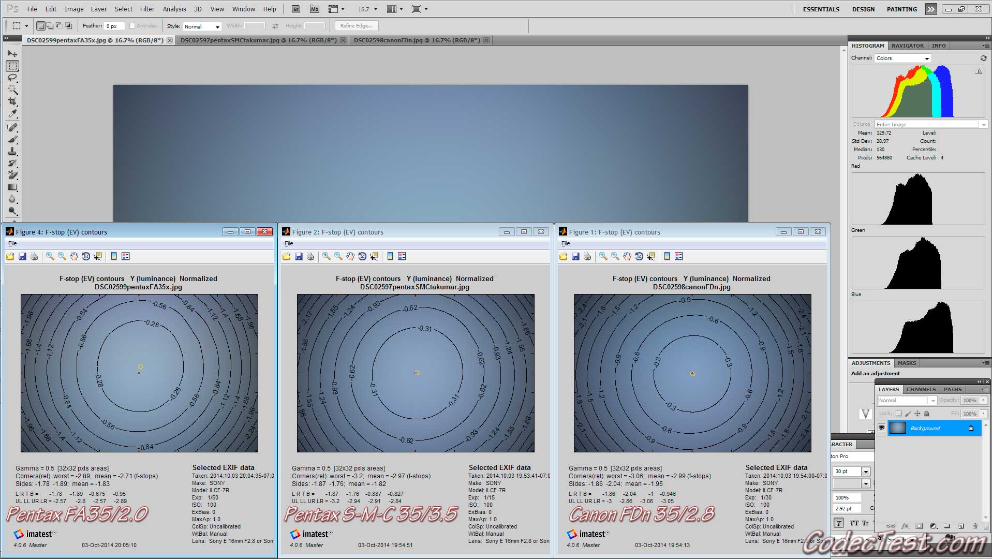Hide the Background layer visibility eye

tap(882, 428)
